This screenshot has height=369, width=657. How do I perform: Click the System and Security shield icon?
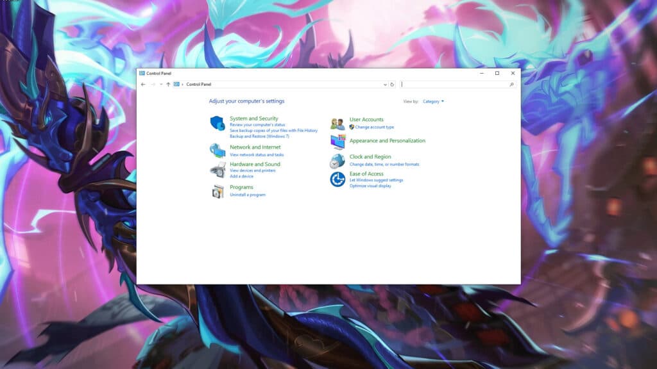pyautogui.click(x=216, y=122)
